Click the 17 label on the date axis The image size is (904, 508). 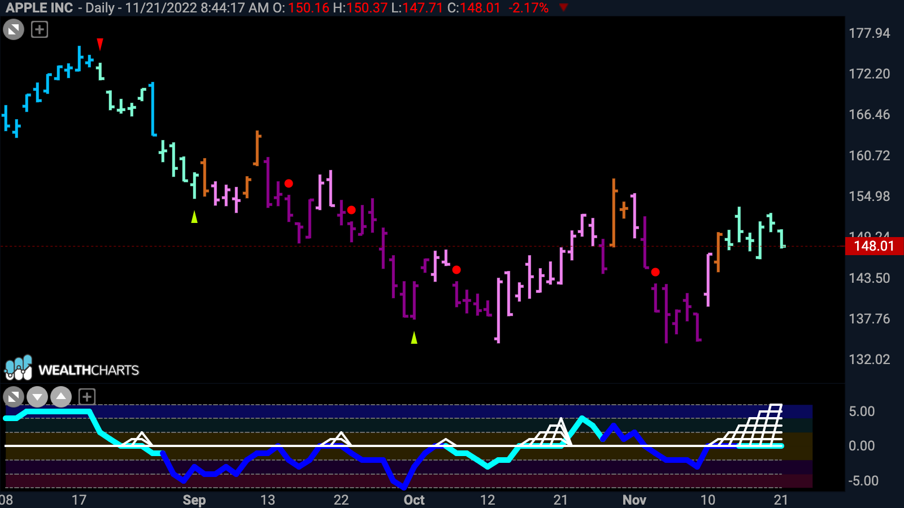click(x=79, y=500)
